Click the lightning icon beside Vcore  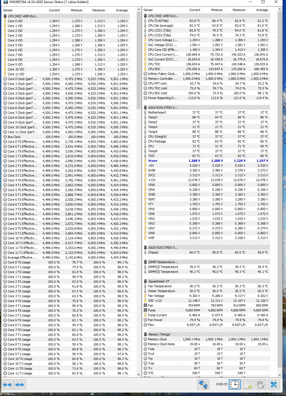145,161
